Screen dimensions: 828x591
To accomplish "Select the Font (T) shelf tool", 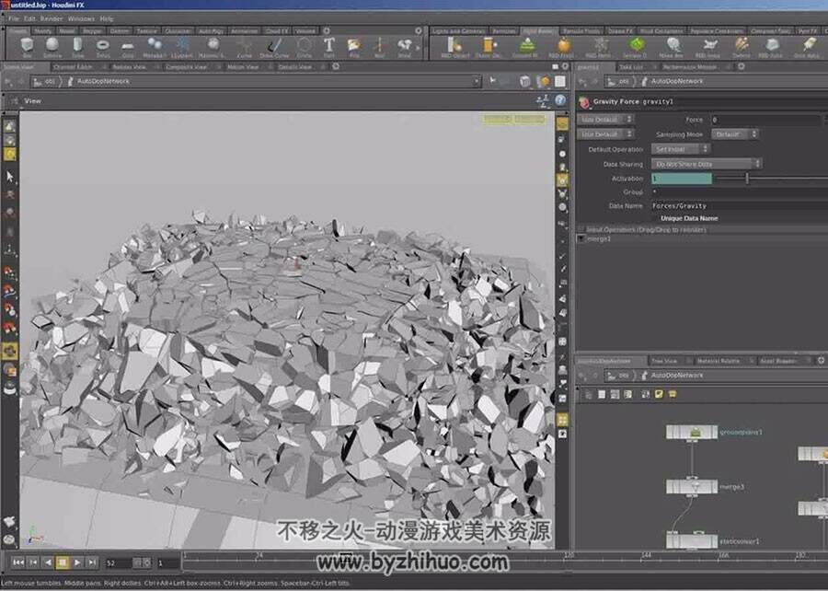I will [x=329, y=47].
